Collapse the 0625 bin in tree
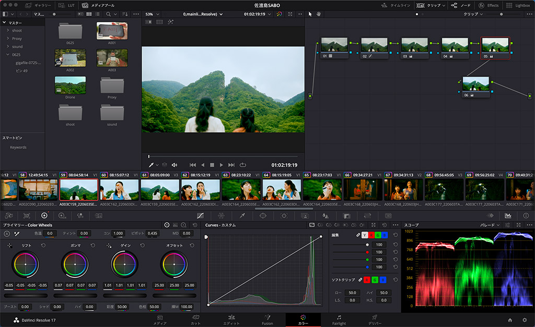 pyautogui.click(x=8, y=54)
